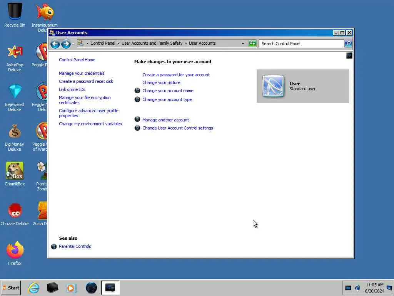394x296 pixels.
Task: Open the Start menu
Action: (x=11, y=288)
